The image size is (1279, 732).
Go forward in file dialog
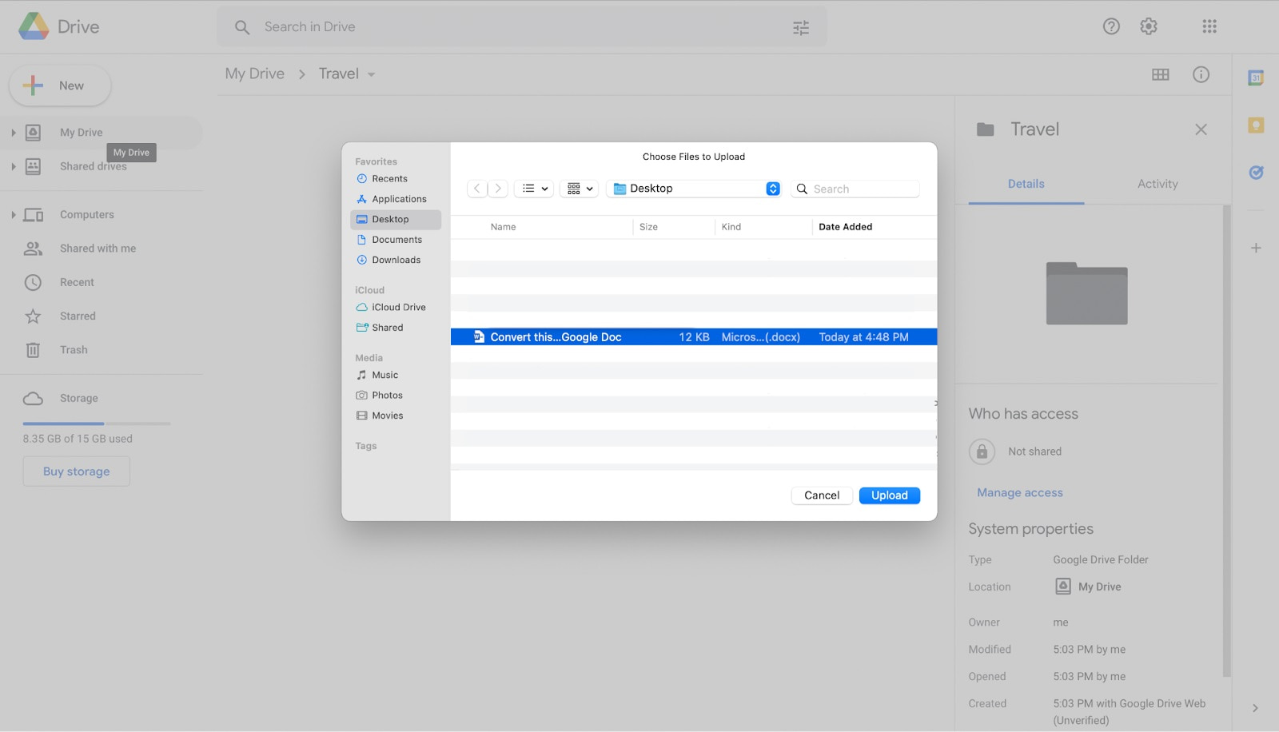pyautogui.click(x=498, y=189)
